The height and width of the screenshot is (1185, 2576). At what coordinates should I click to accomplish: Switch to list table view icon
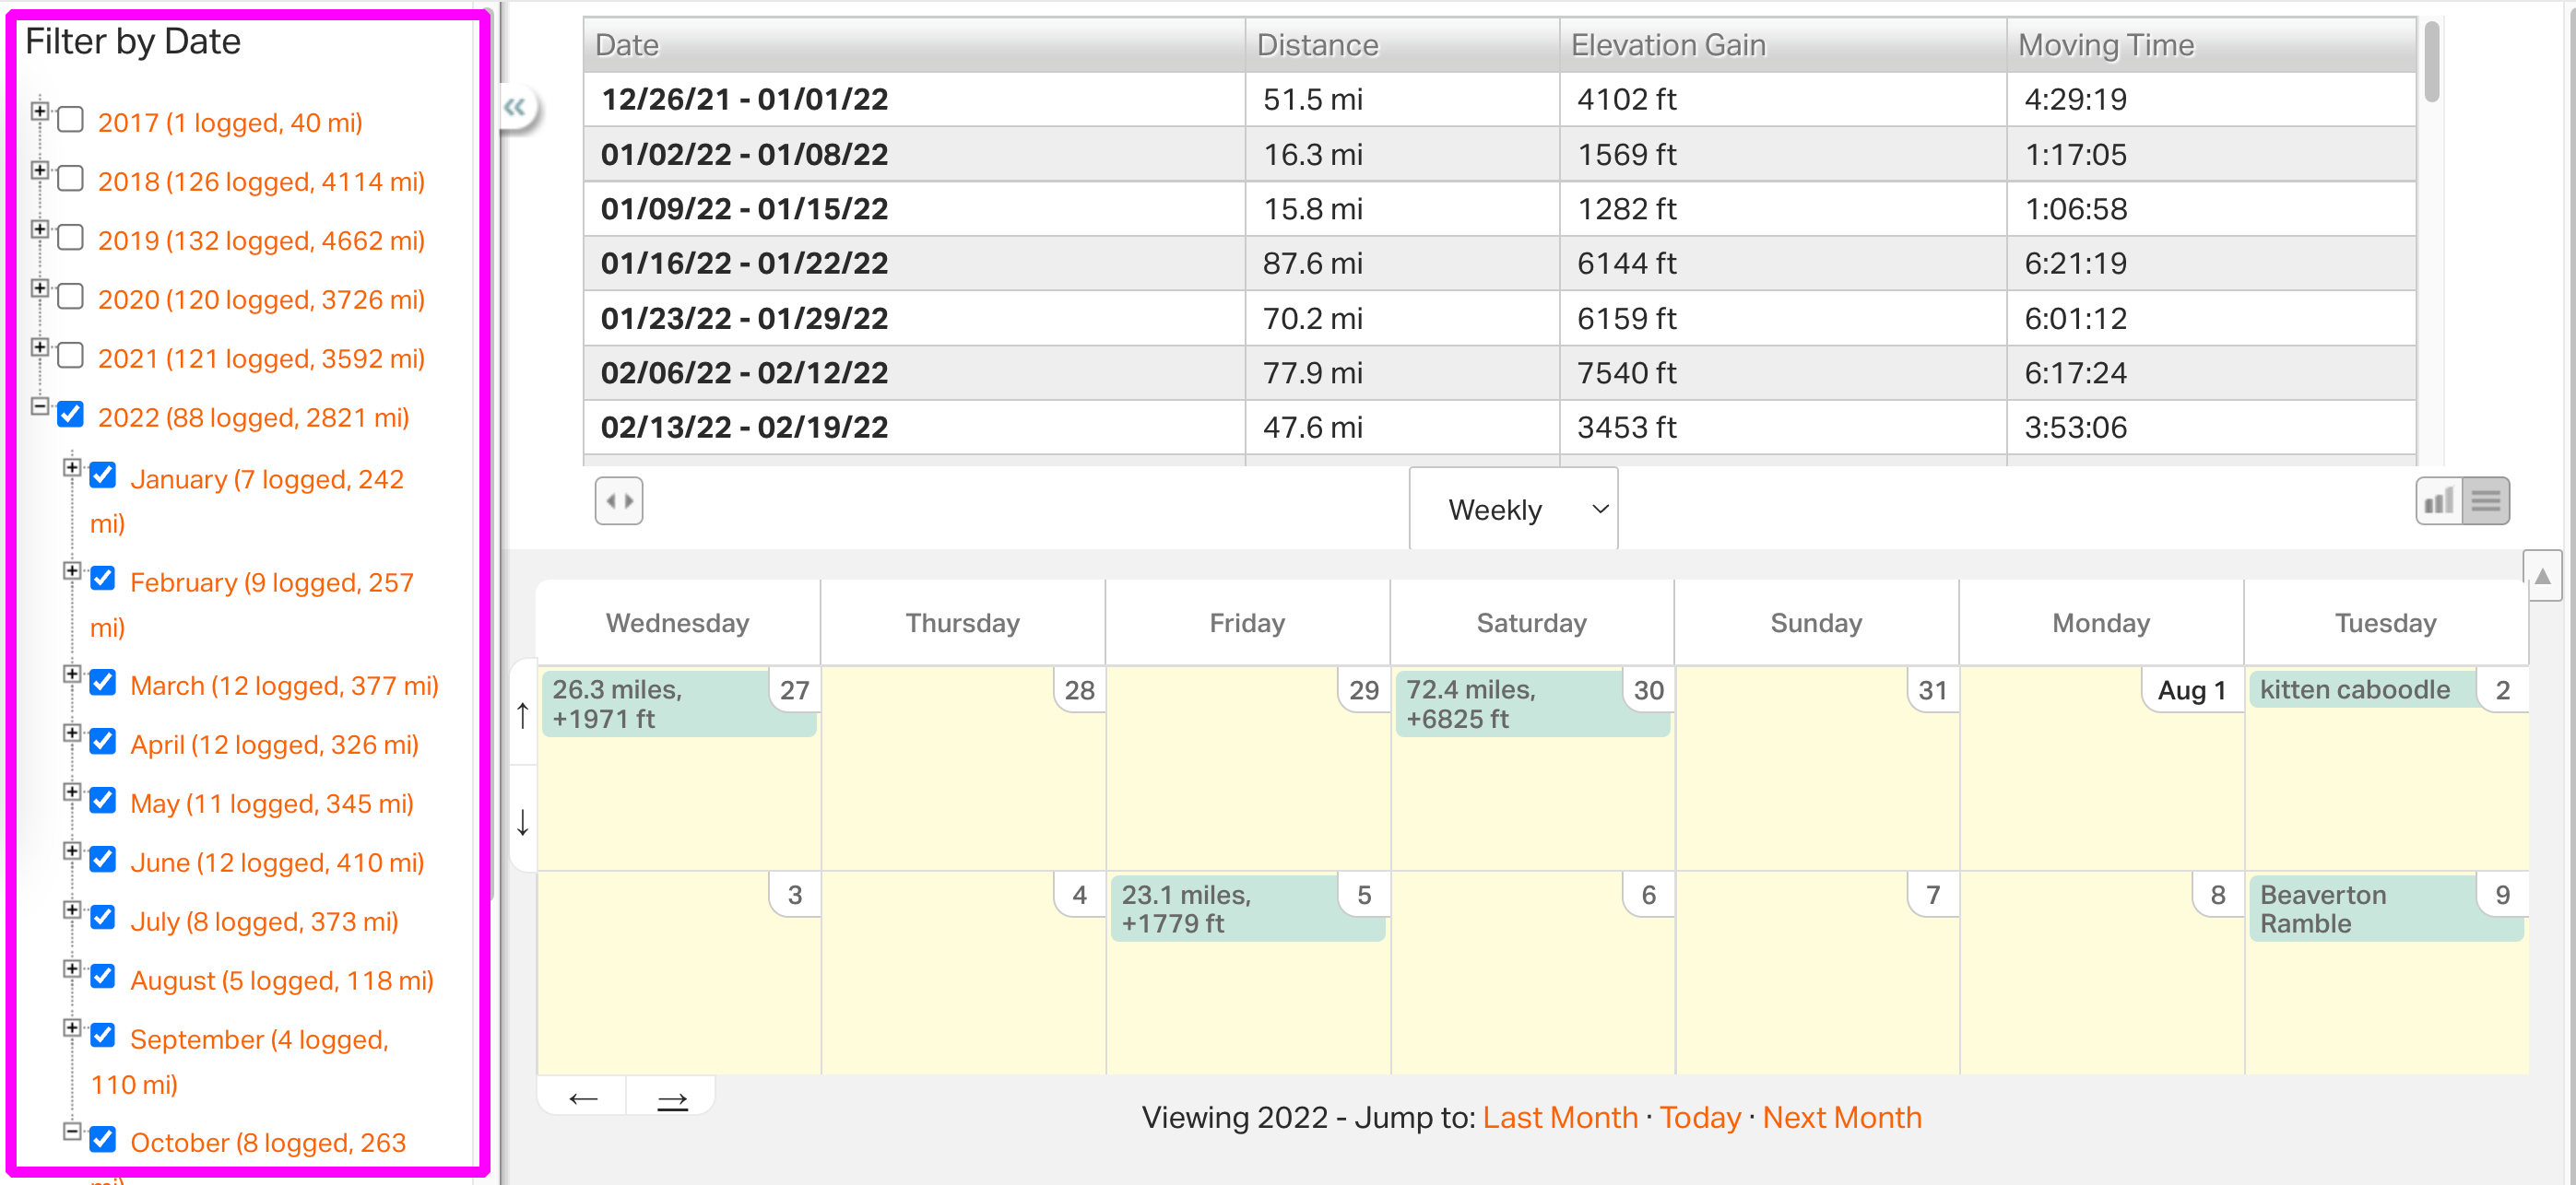[x=2485, y=500]
